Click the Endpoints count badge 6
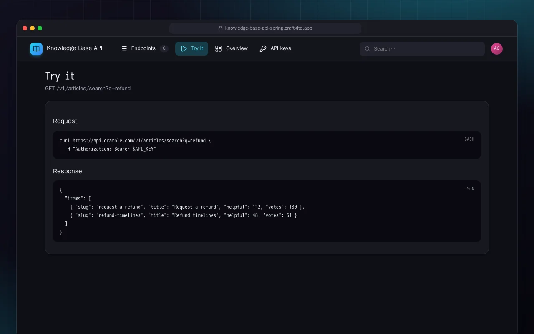The height and width of the screenshot is (334, 534). (x=164, y=49)
